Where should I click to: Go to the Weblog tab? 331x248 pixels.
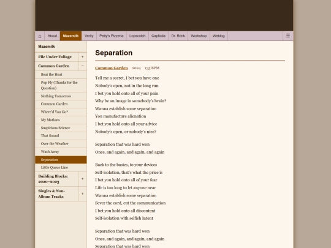218,36
